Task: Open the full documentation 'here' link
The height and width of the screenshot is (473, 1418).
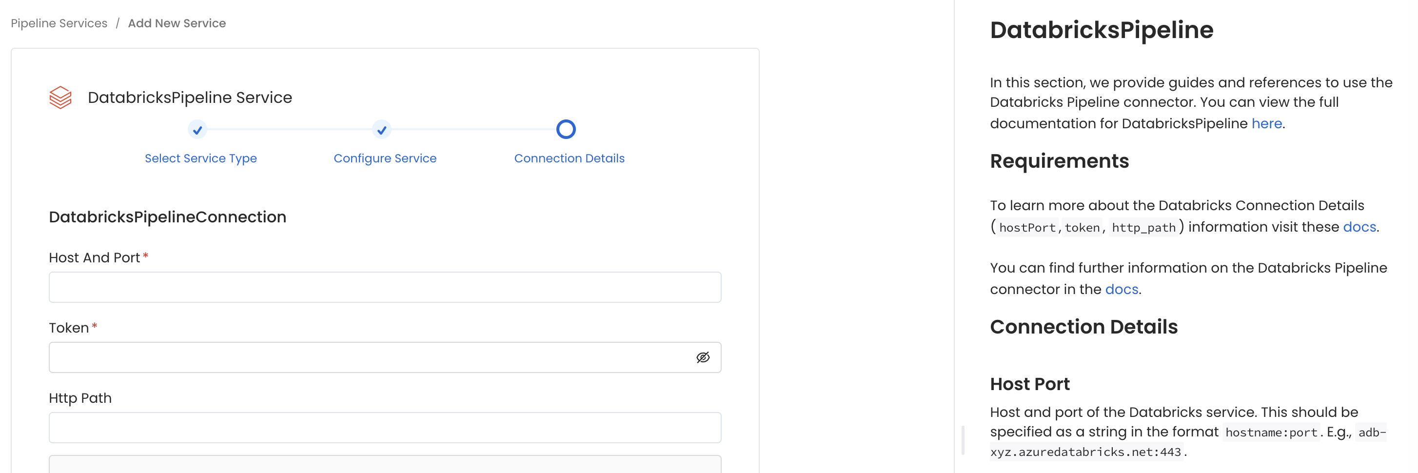Action: tap(1266, 123)
